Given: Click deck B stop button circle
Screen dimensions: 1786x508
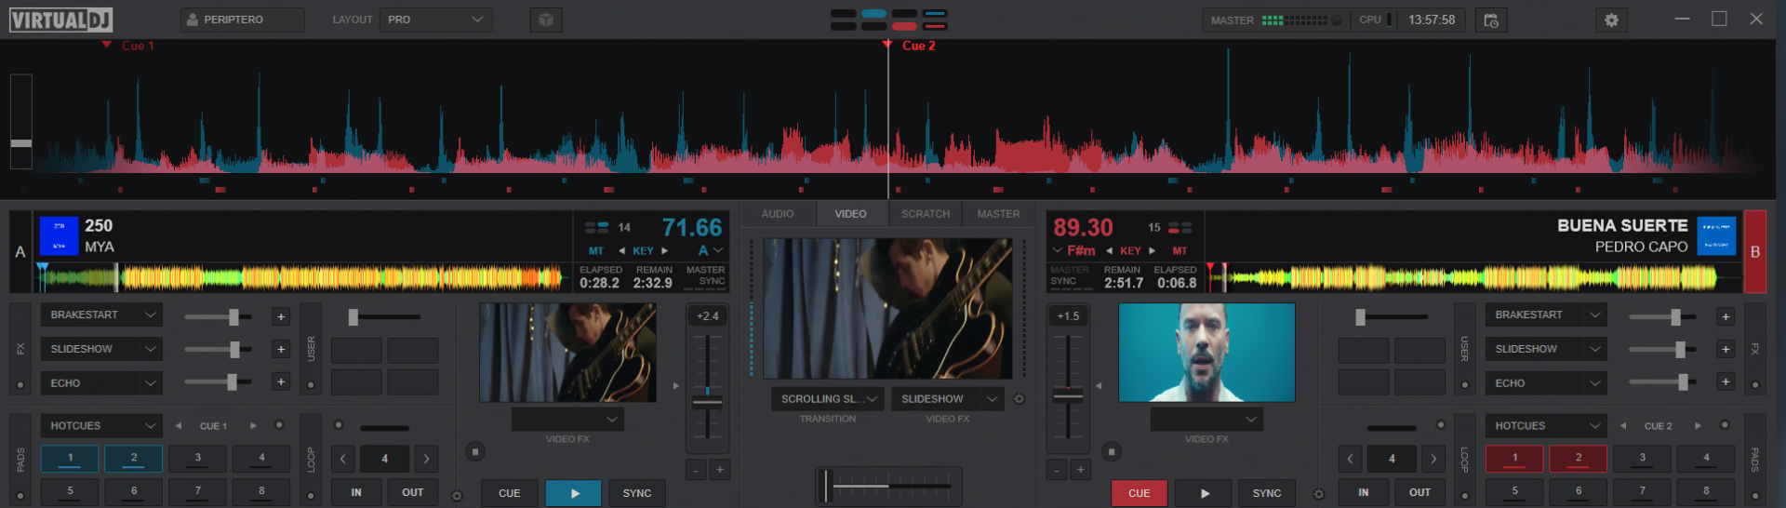Looking at the screenshot, I should point(1112,452).
